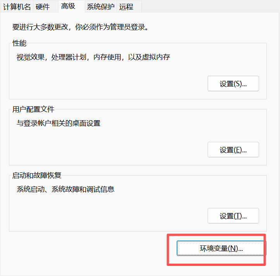Click the 与登录帐户相关的桌面设置 description

58,124
